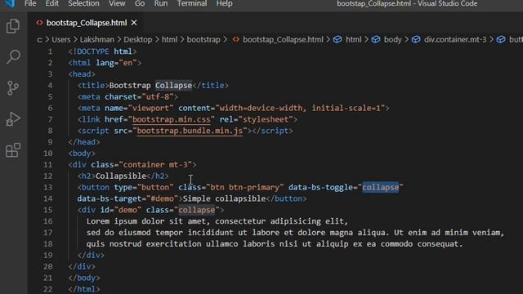Open the Selection menu

coord(83,3)
